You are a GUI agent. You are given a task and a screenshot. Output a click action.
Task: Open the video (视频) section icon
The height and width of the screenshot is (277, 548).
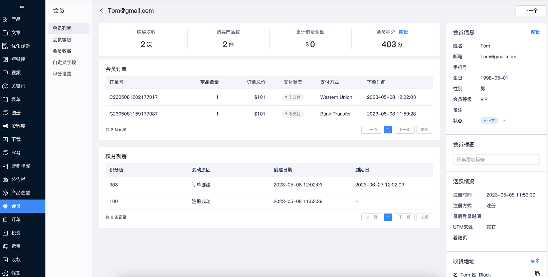point(5,73)
